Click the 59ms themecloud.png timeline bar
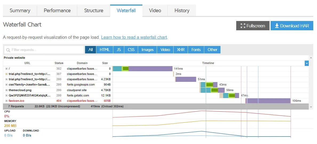The width and height of the screenshot is (317, 144). coord(212,90)
